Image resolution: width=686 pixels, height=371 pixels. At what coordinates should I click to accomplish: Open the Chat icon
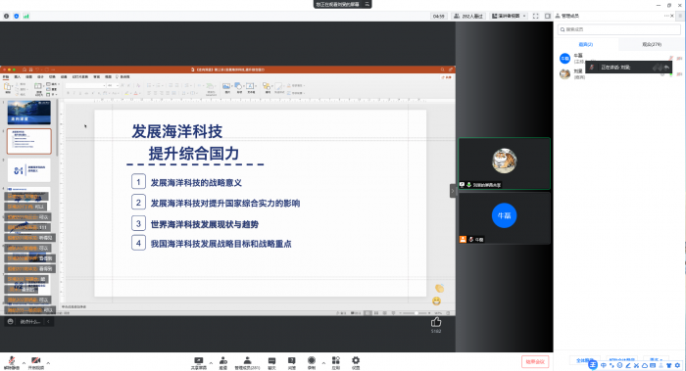(x=271, y=363)
